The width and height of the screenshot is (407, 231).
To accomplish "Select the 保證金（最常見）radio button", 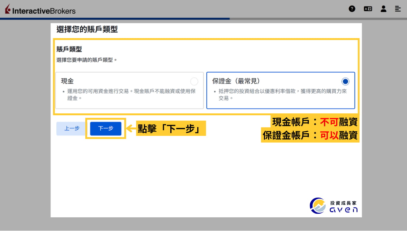I will pos(345,81).
